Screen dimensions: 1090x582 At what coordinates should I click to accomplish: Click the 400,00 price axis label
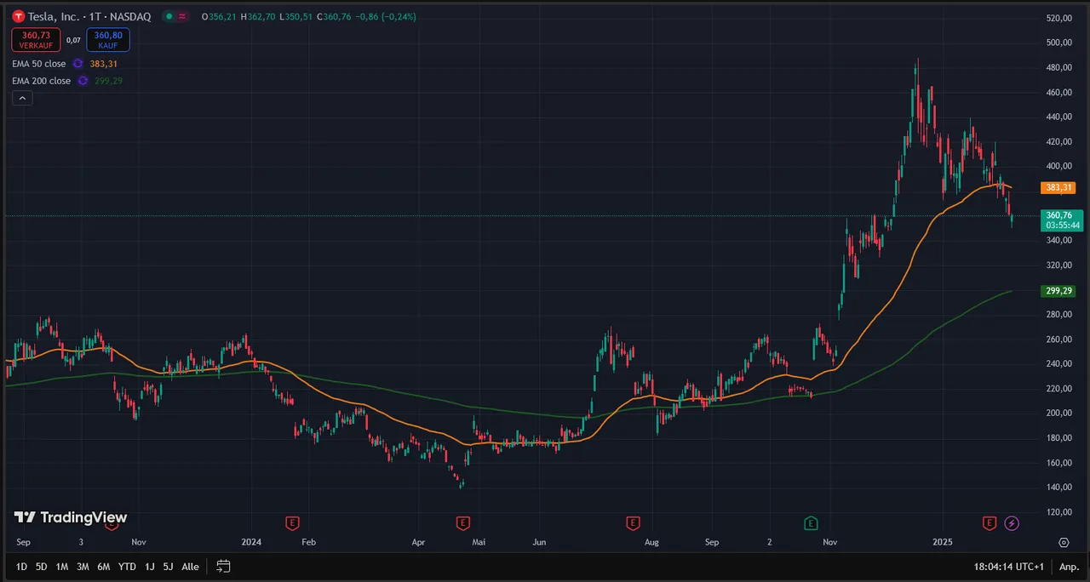(1061, 166)
